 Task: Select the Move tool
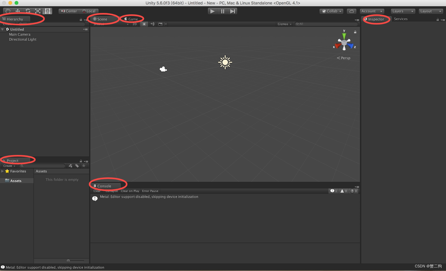(x=18, y=11)
